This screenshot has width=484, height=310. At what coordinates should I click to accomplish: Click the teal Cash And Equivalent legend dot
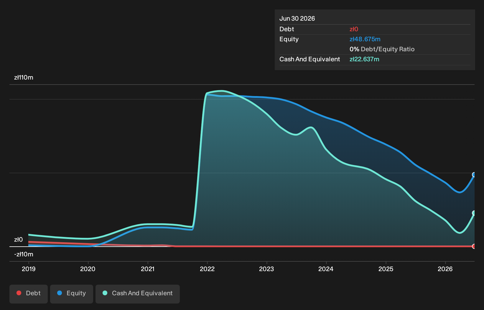pos(105,293)
